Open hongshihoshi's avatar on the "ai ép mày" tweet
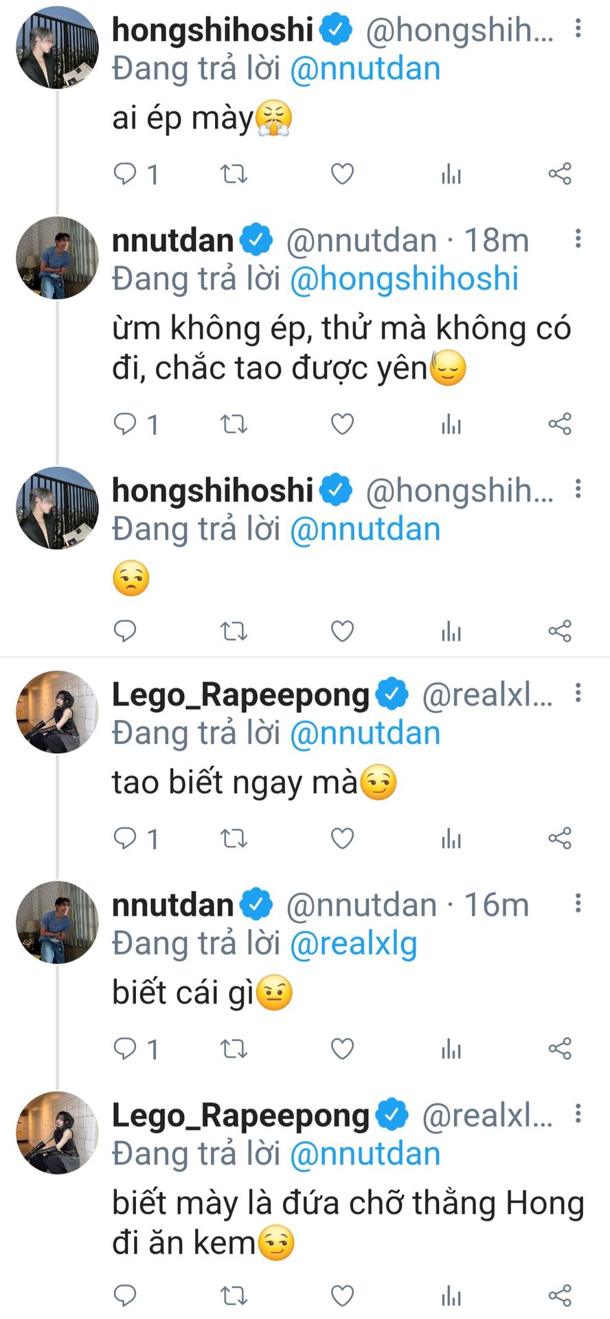The width and height of the screenshot is (610, 1319). coord(57,48)
